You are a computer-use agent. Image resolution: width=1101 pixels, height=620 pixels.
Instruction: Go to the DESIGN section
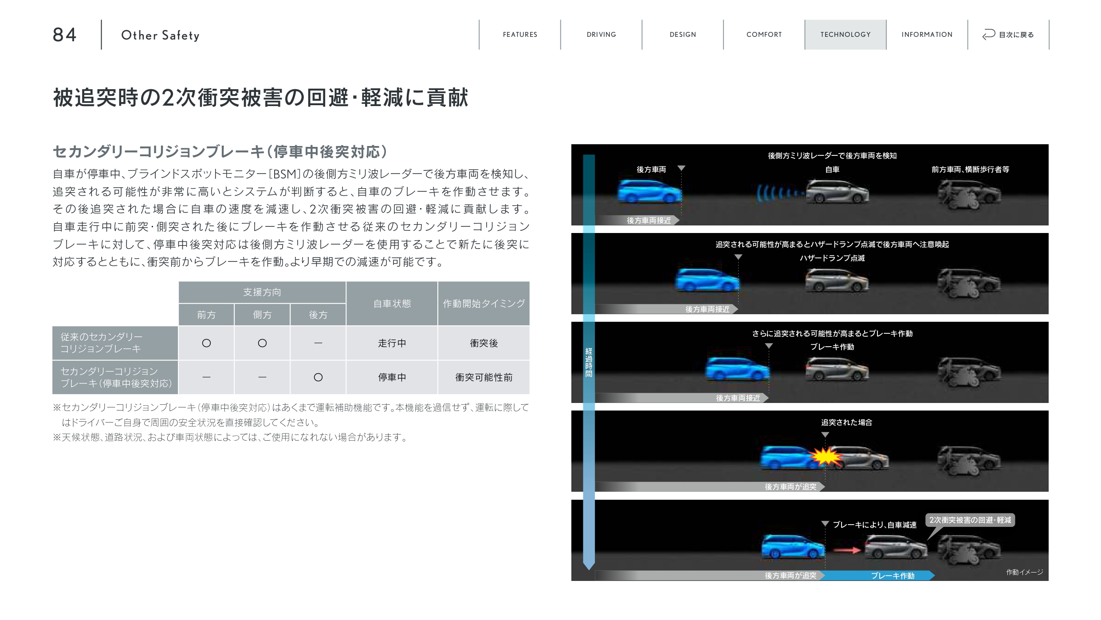683,35
